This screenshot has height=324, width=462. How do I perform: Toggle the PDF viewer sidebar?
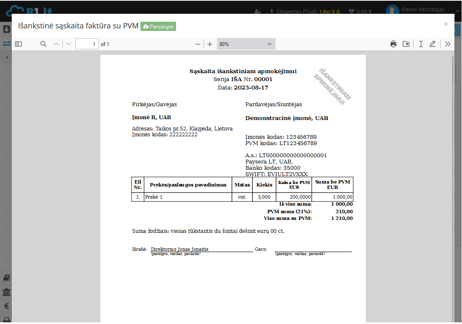coord(18,44)
